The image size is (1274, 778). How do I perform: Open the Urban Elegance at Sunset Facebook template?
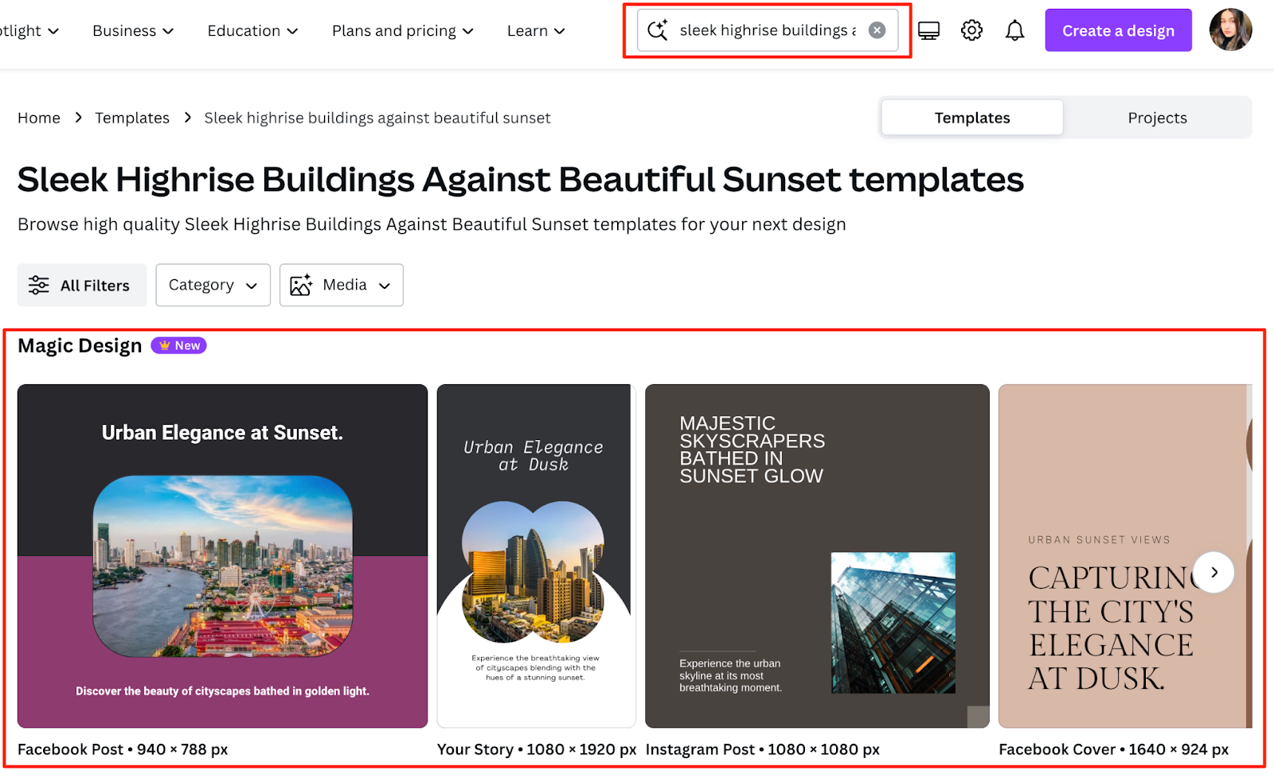(222, 555)
